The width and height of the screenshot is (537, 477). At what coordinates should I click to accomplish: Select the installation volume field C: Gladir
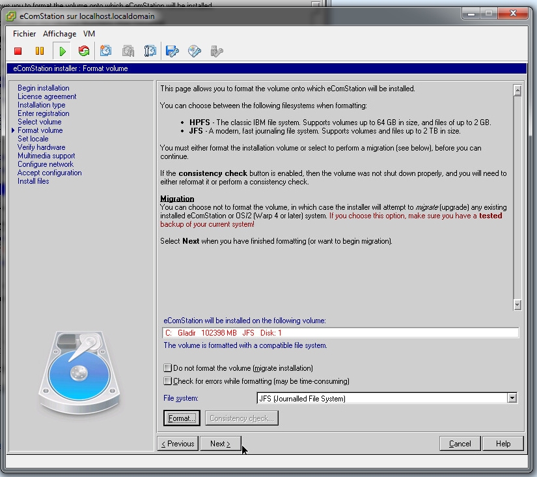click(x=340, y=333)
